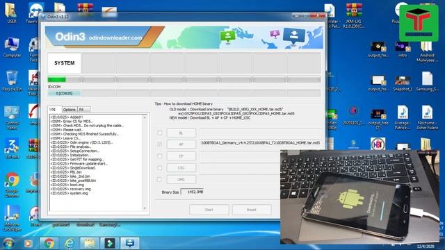Click the Start button in Odin
Viewport: 445px width, 250px height.
click(x=209, y=210)
